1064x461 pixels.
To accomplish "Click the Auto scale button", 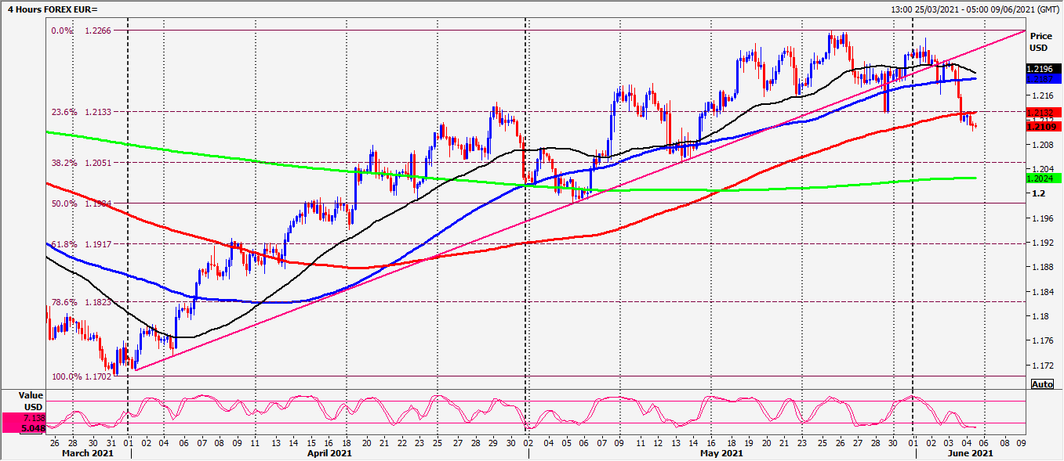I will coord(1042,384).
